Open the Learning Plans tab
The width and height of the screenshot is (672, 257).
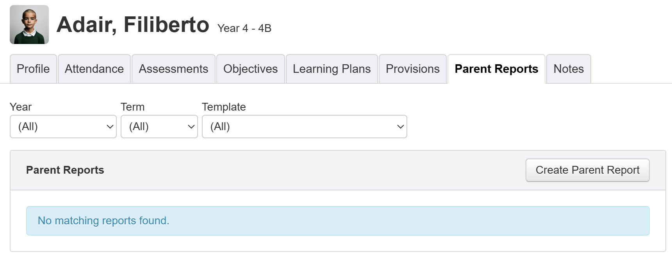click(332, 69)
